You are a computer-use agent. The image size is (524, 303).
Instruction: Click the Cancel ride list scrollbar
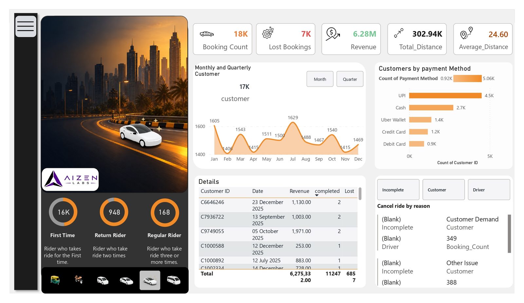click(509, 234)
